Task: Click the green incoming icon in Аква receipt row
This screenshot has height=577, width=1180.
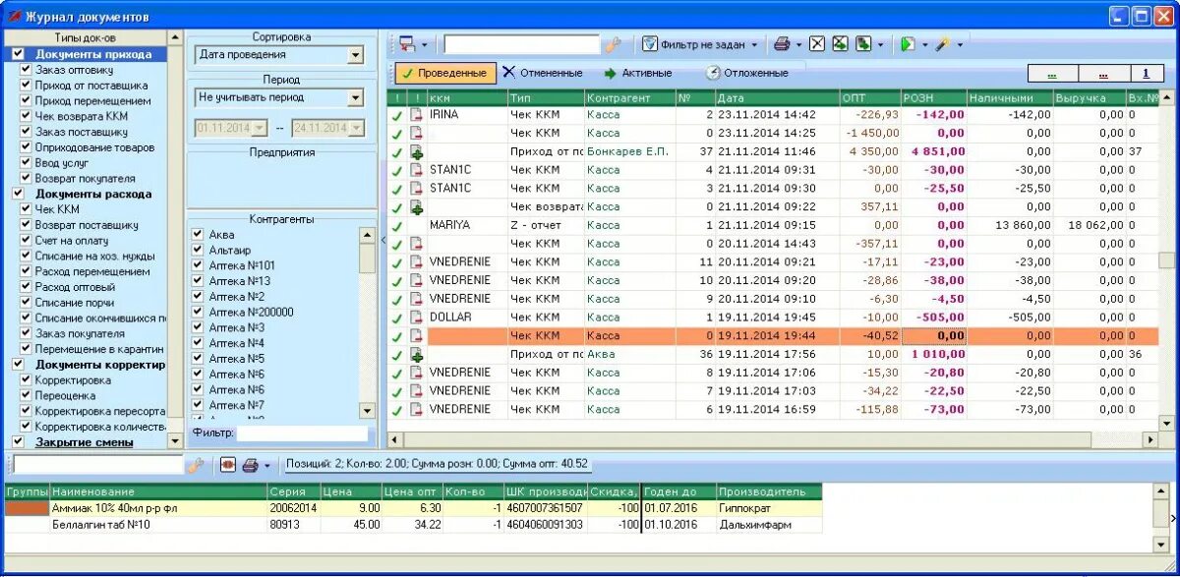Action: (417, 355)
